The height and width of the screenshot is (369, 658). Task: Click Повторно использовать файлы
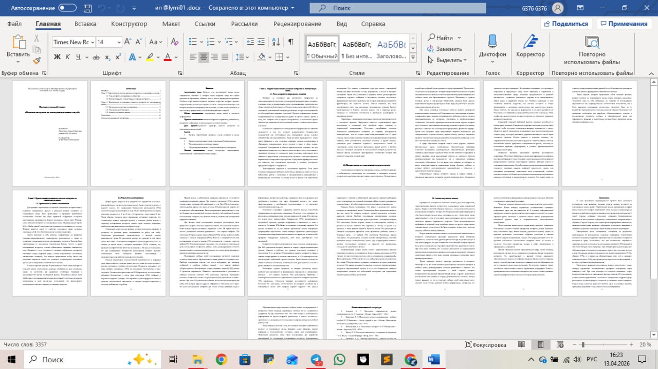click(592, 49)
